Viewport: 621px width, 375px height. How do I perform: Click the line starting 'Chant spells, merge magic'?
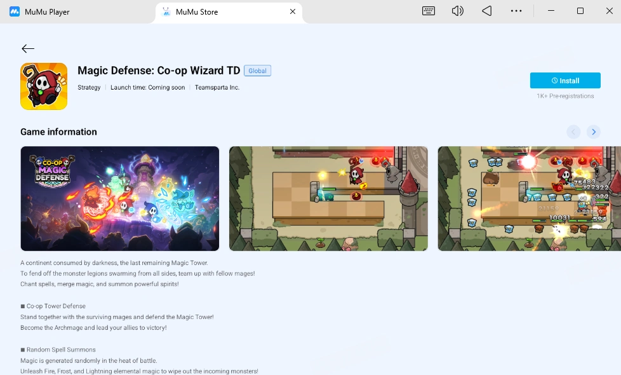(x=100, y=284)
